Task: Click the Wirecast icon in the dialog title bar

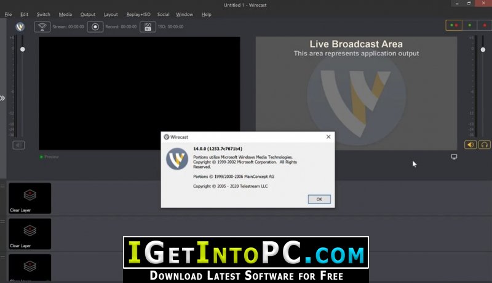Action: [x=167, y=137]
